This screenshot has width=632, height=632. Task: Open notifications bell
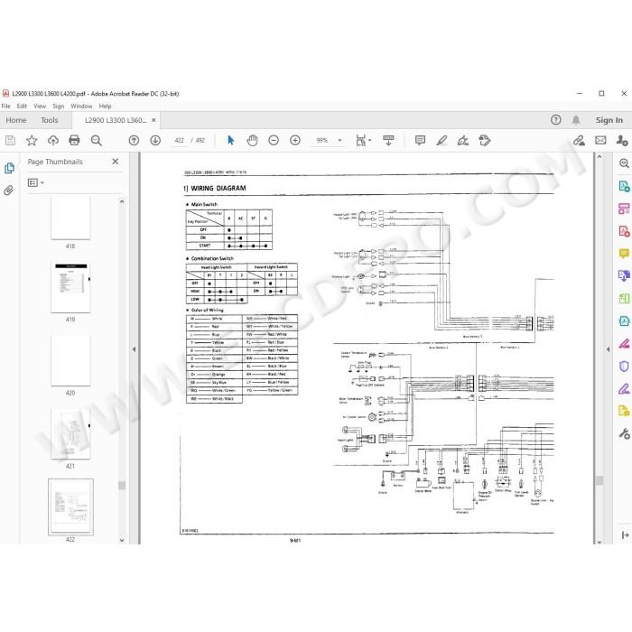576,120
